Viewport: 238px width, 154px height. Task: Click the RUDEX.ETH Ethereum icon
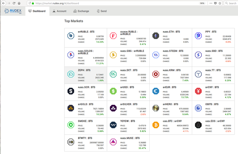156,36
